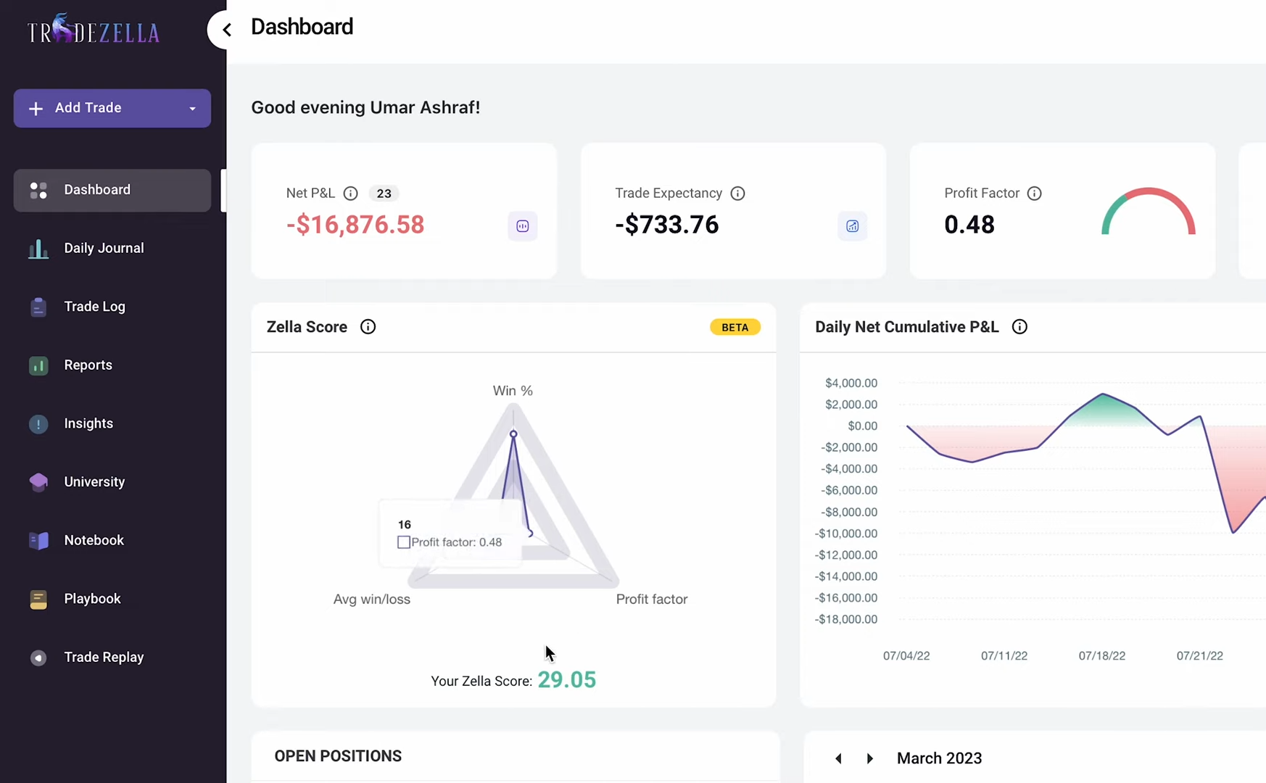Go to next month in calendar
This screenshot has height=783, width=1266.
pyautogui.click(x=869, y=758)
